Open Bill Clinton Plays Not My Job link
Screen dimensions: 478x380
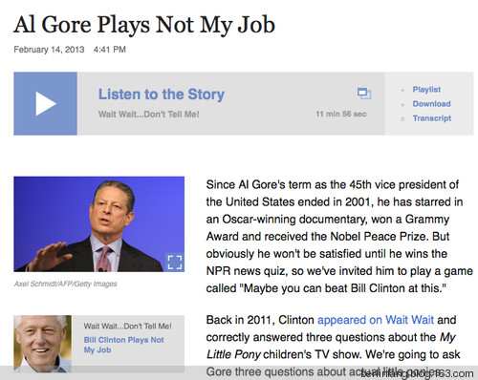123,345
